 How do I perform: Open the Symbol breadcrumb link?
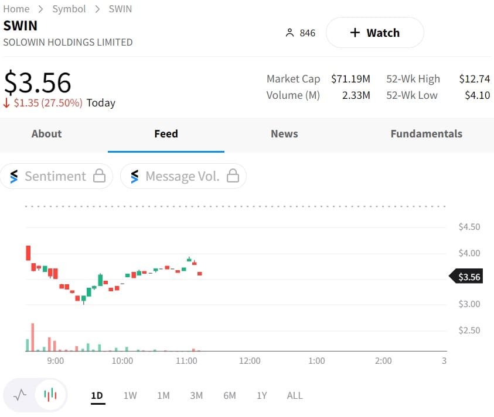[x=69, y=9]
